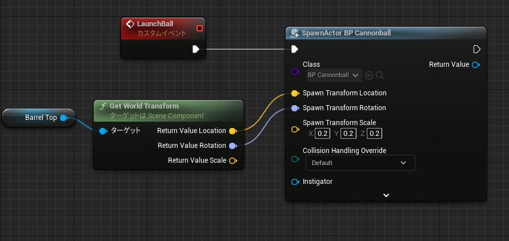Click the Scale Z value field
Screen dimensions: 509x241
[375, 133]
